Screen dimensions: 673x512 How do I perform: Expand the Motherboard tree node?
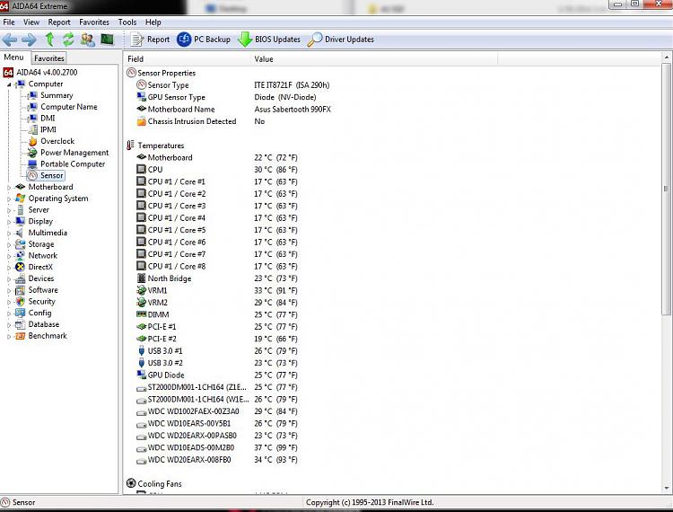tap(9, 187)
